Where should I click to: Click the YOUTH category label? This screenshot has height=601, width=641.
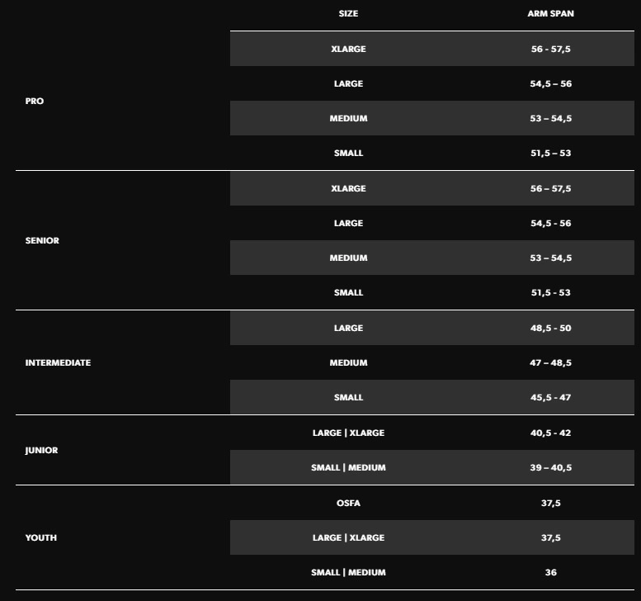point(40,537)
